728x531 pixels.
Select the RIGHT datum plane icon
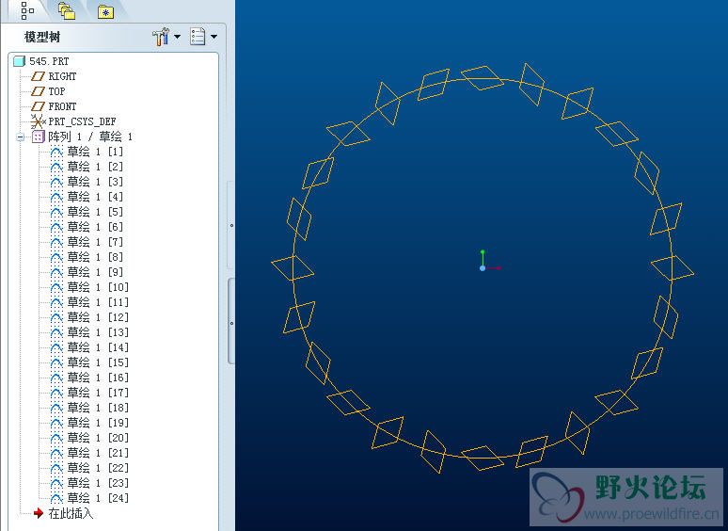[39, 76]
